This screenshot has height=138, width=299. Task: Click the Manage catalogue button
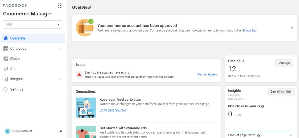284,63
